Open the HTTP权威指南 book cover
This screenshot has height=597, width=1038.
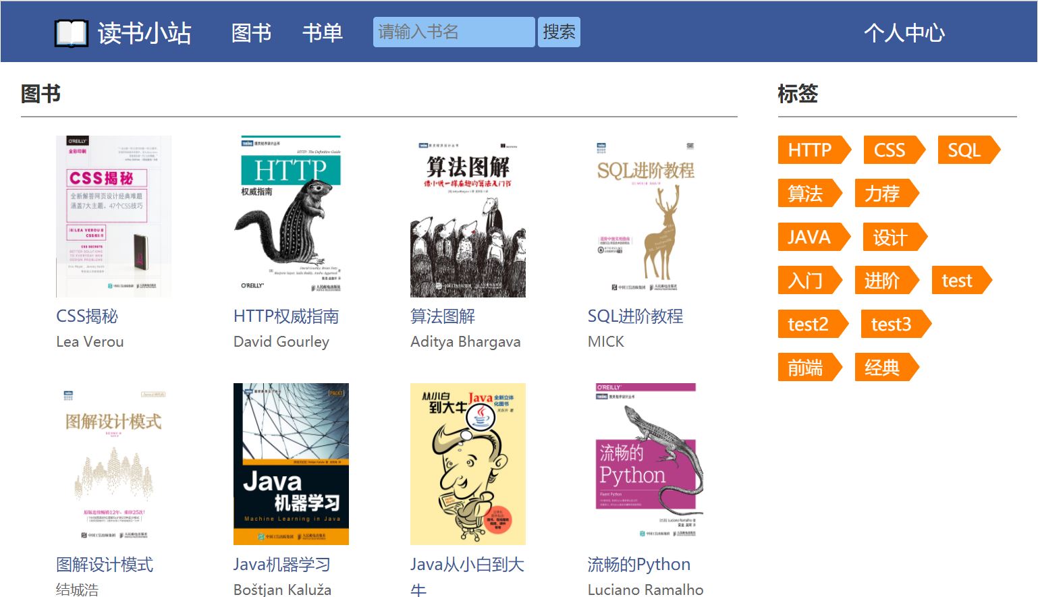click(291, 217)
